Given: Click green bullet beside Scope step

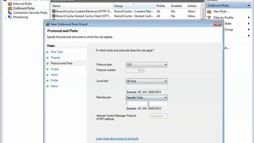Looking at the screenshot, I should coord(48,69).
